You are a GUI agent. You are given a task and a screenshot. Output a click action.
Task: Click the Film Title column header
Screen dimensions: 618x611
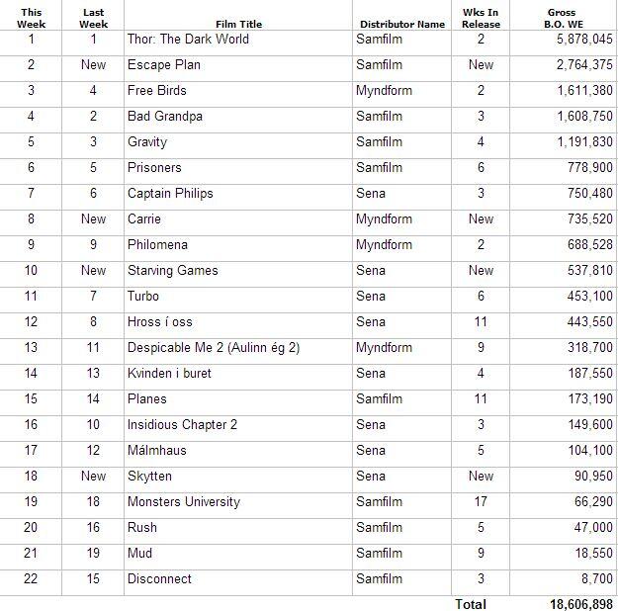238,24
